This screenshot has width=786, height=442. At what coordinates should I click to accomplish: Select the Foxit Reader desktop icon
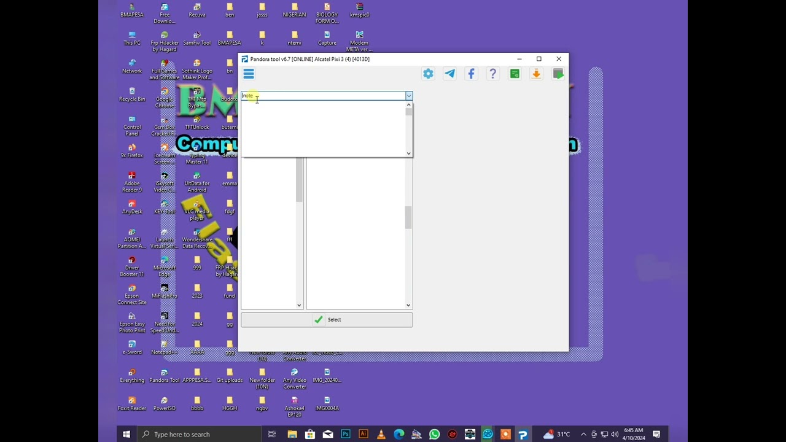[x=132, y=404]
